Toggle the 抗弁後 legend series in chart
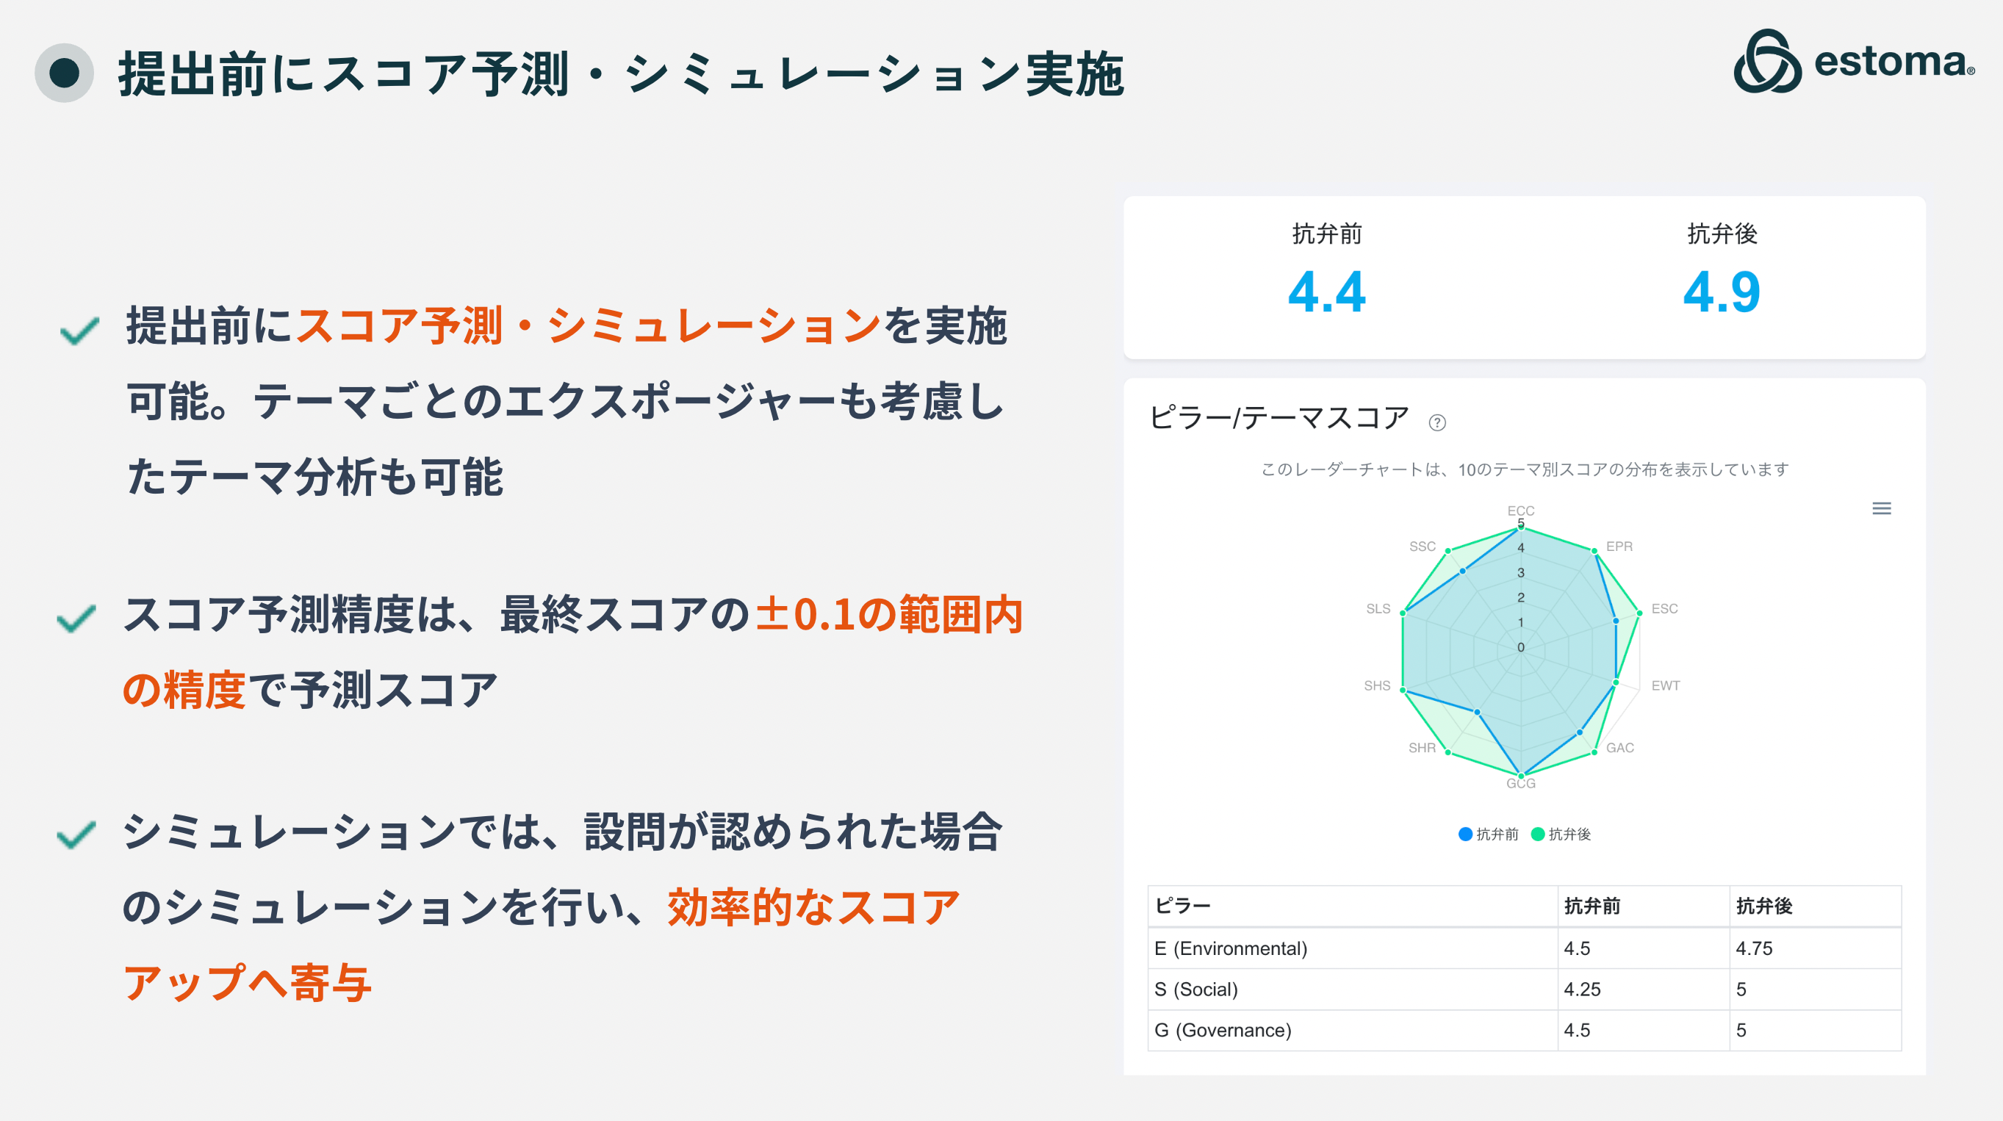Viewport: 2003px width, 1121px height. pos(1561,835)
